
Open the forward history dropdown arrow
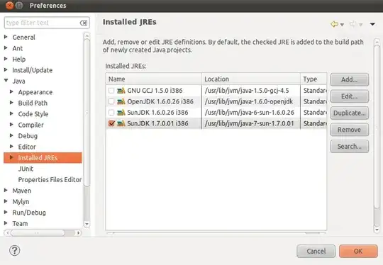361,24
